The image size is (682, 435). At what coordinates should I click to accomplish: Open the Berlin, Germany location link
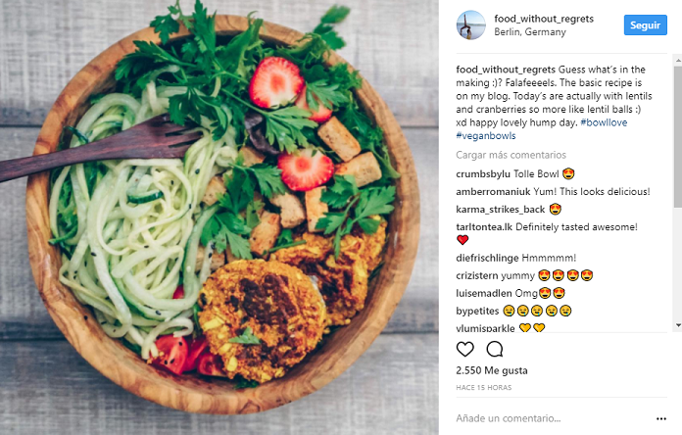[x=530, y=32]
